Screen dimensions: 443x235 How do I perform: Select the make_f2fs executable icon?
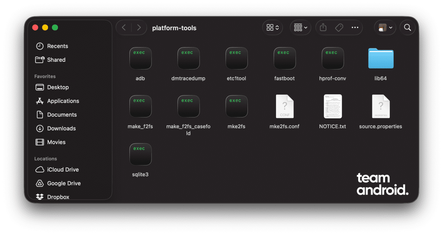click(x=141, y=106)
